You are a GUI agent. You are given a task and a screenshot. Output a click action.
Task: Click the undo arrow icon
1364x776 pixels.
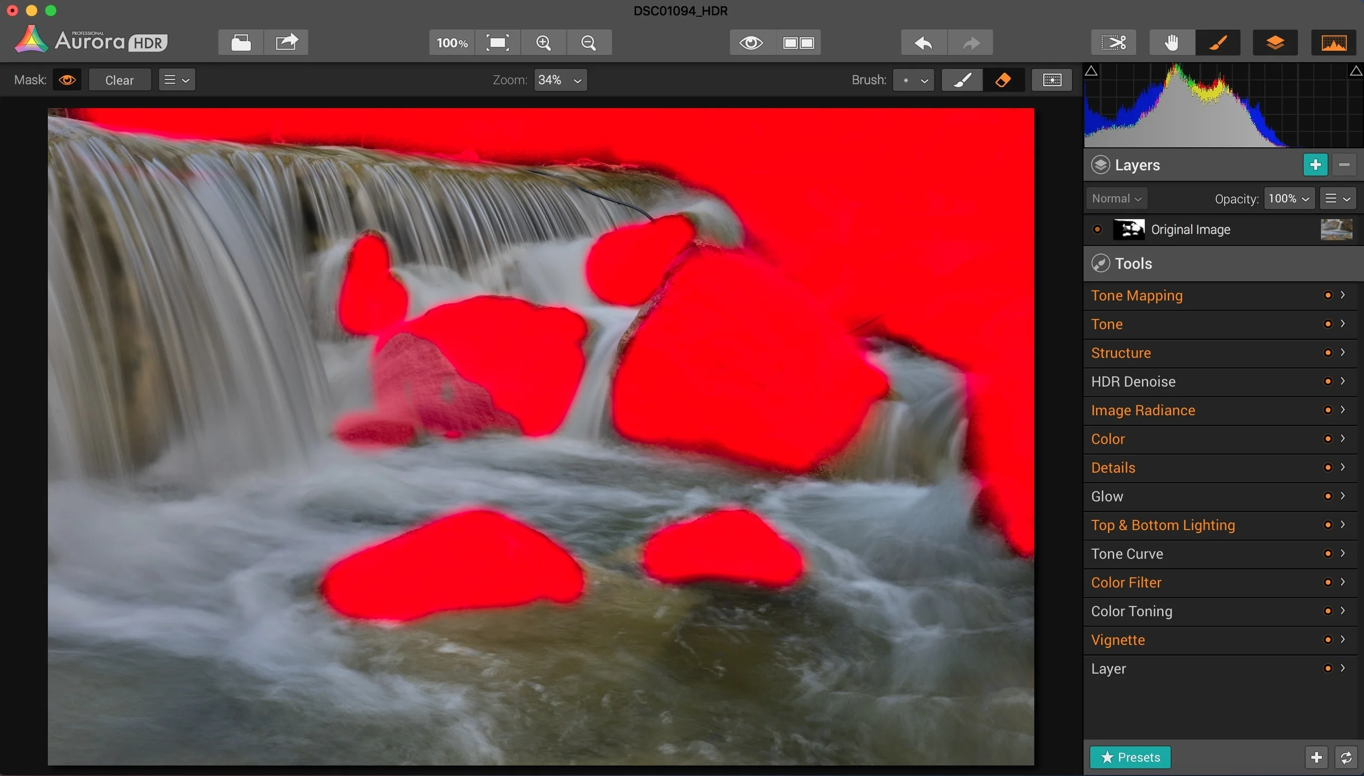[923, 43]
